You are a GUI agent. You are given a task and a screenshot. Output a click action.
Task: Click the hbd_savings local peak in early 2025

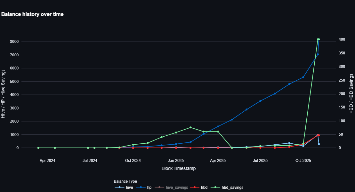190,127
